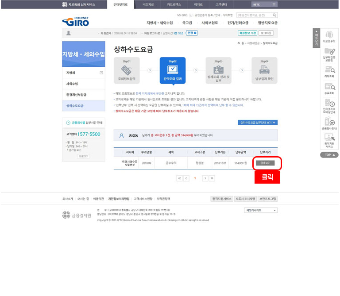Image resolution: width=340 pixels, height=296 pixels.
Task: Click the Step03 상세조회 결과 및 납부 icon
Action: pyautogui.click(x=218, y=70)
